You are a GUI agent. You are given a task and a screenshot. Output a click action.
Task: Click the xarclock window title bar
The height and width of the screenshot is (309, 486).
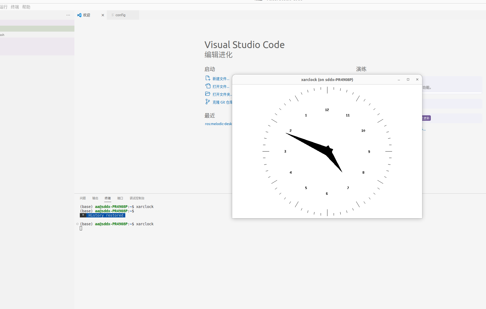point(327,80)
